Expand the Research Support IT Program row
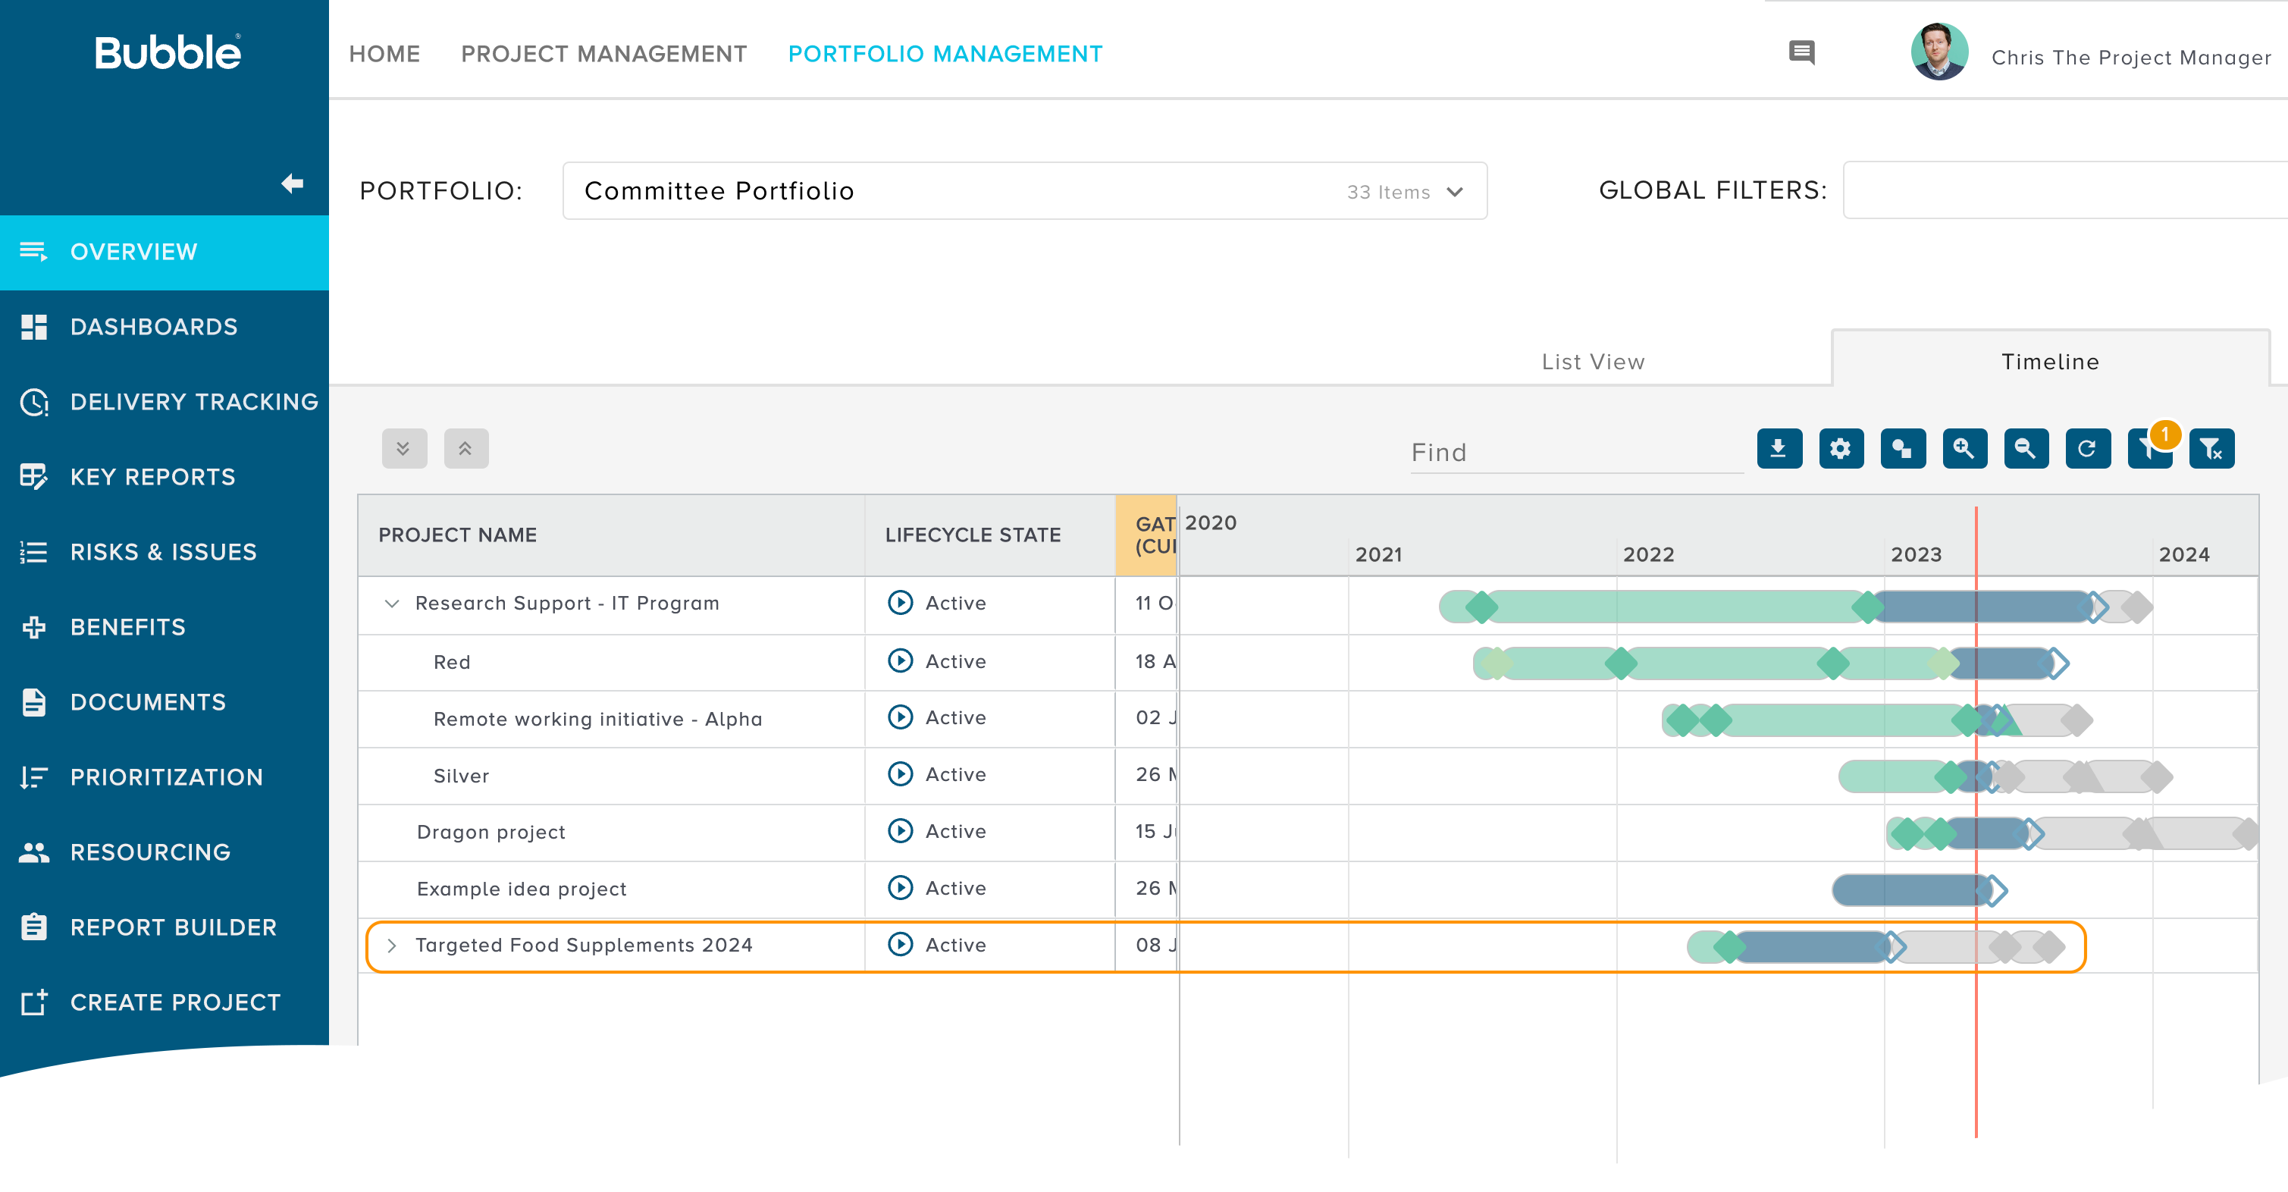Image resolution: width=2288 pixels, height=1192 pixels. (392, 604)
